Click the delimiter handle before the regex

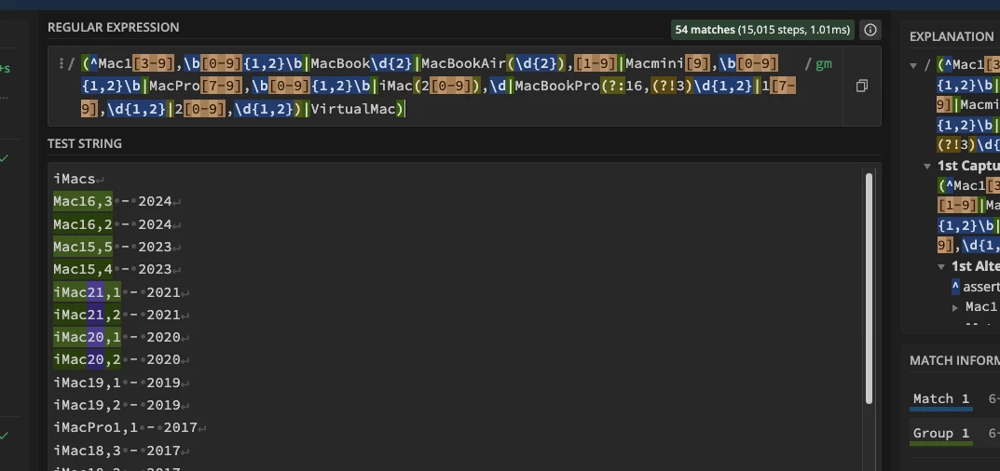point(61,63)
